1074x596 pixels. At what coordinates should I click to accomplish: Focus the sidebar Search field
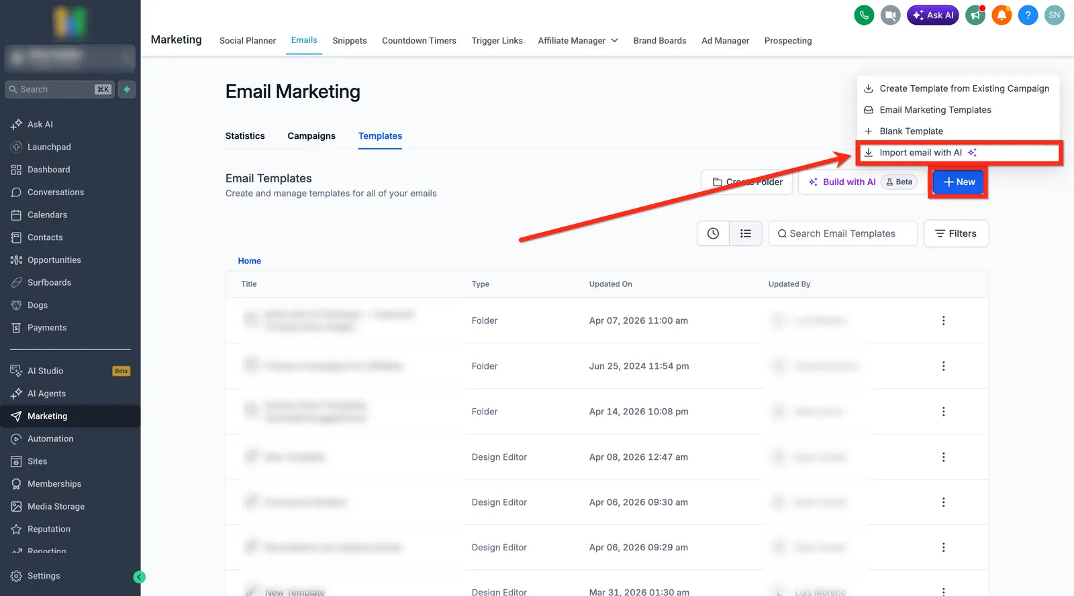[x=59, y=89]
